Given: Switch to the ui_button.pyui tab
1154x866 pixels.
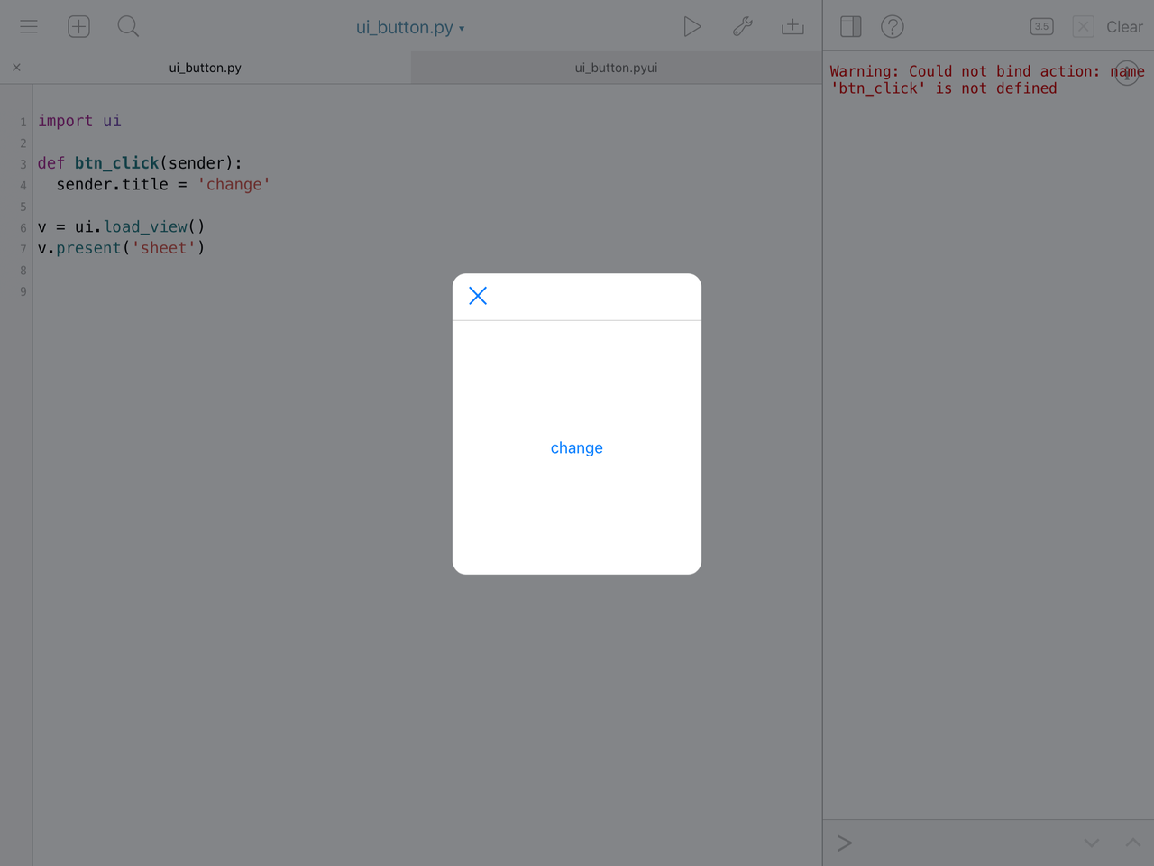Looking at the screenshot, I should tap(617, 68).
